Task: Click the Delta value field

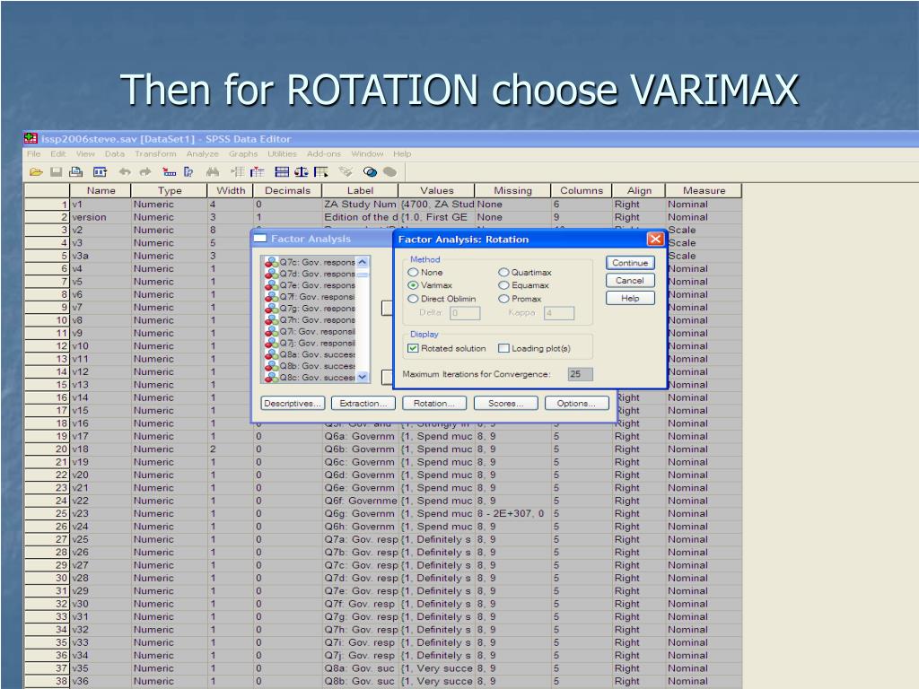Action: [465, 313]
